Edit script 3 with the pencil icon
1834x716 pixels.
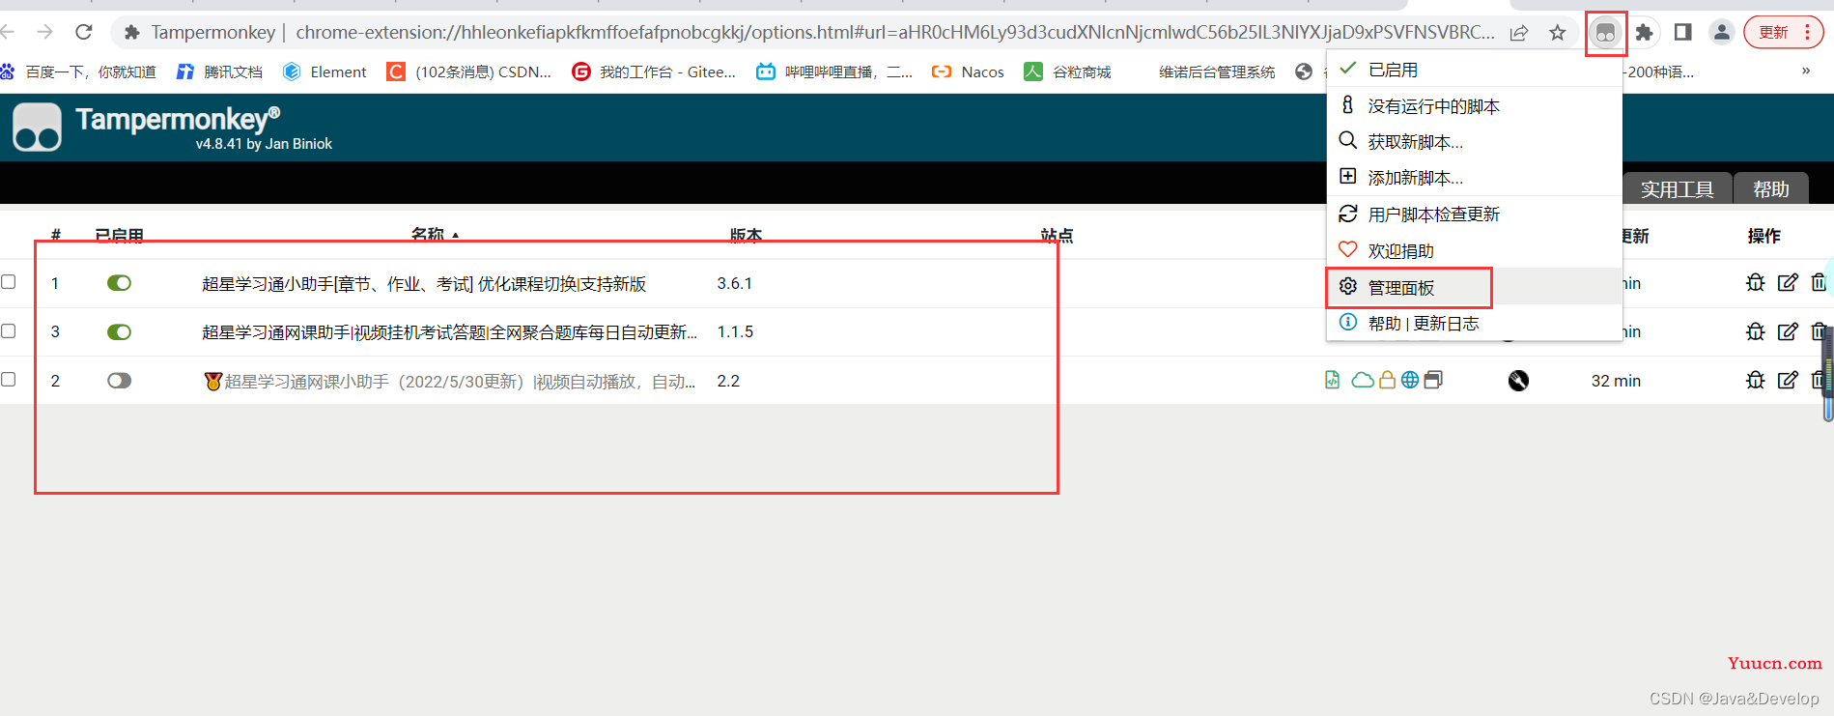point(1788,331)
